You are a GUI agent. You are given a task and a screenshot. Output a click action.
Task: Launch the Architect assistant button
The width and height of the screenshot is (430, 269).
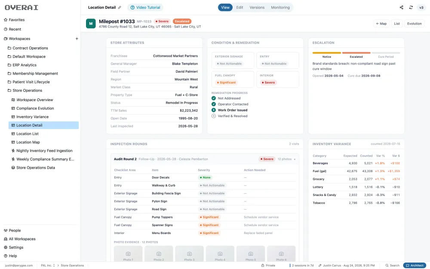[x=415, y=266]
